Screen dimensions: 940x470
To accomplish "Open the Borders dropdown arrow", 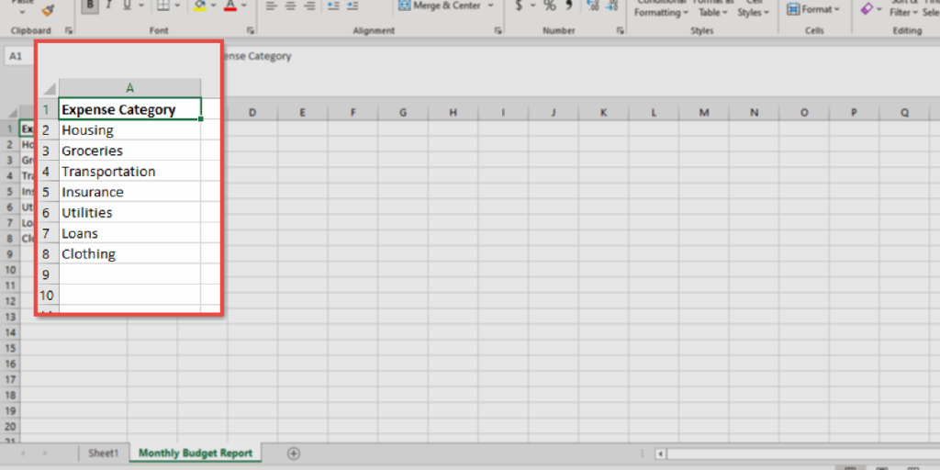I will (177, 6).
